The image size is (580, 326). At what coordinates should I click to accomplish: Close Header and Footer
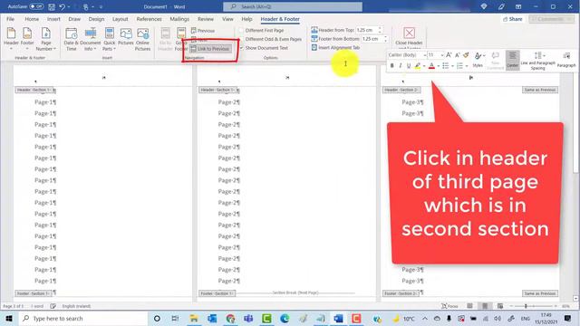coord(409,37)
